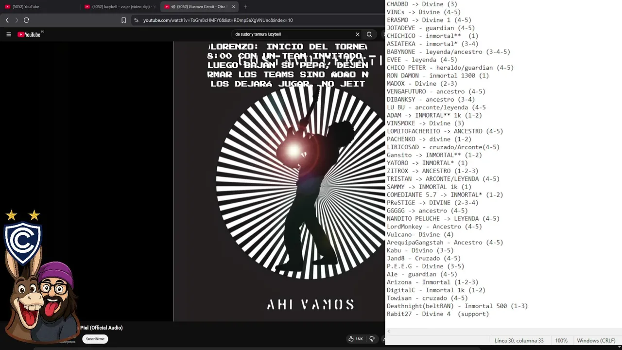Open the YouTube hamburger guide menu
The image size is (622, 350).
point(8,35)
